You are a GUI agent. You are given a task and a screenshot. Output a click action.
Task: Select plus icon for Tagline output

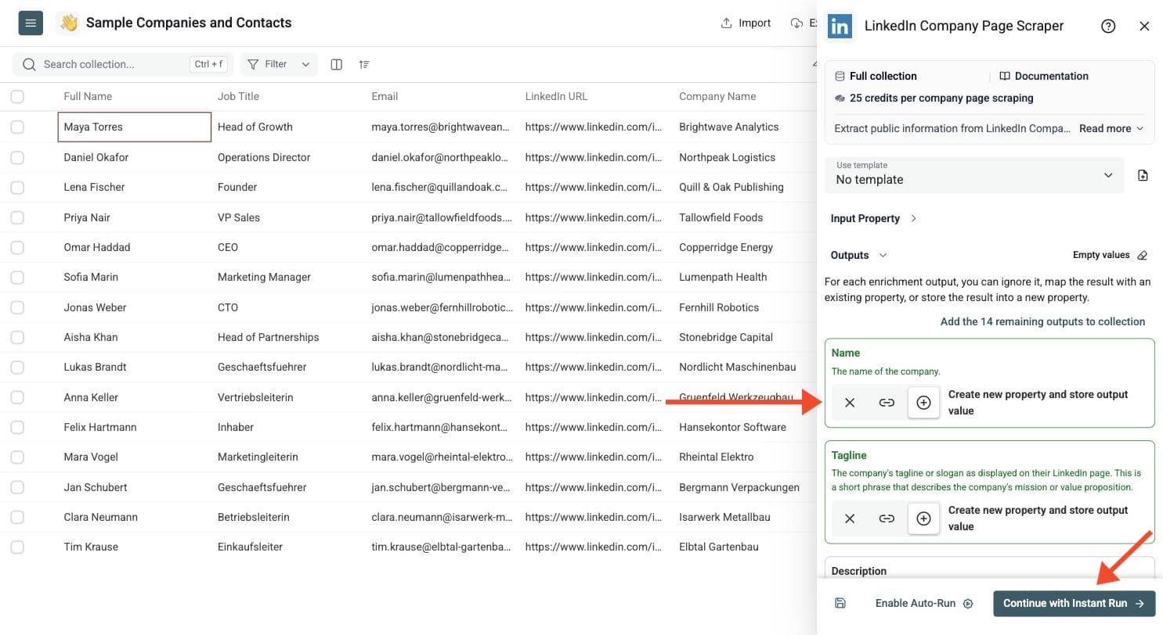click(x=923, y=518)
